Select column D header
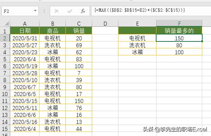211x136 pixels. coord(105,23)
